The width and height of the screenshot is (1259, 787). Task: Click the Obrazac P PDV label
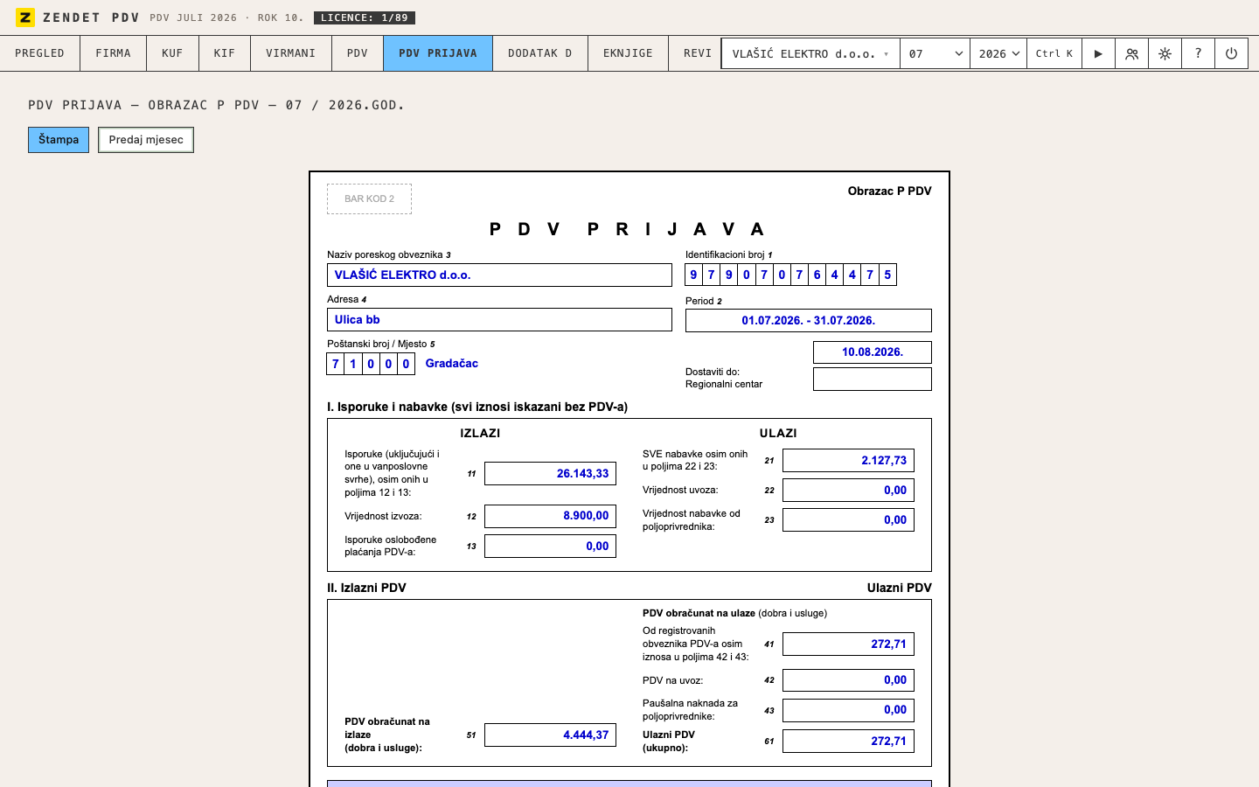pos(889,191)
